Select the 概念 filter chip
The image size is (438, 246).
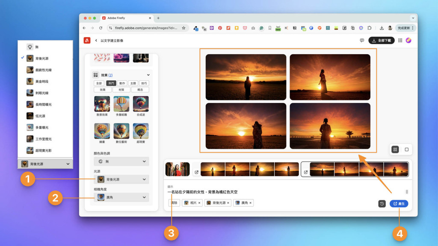click(x=140, y=90)
